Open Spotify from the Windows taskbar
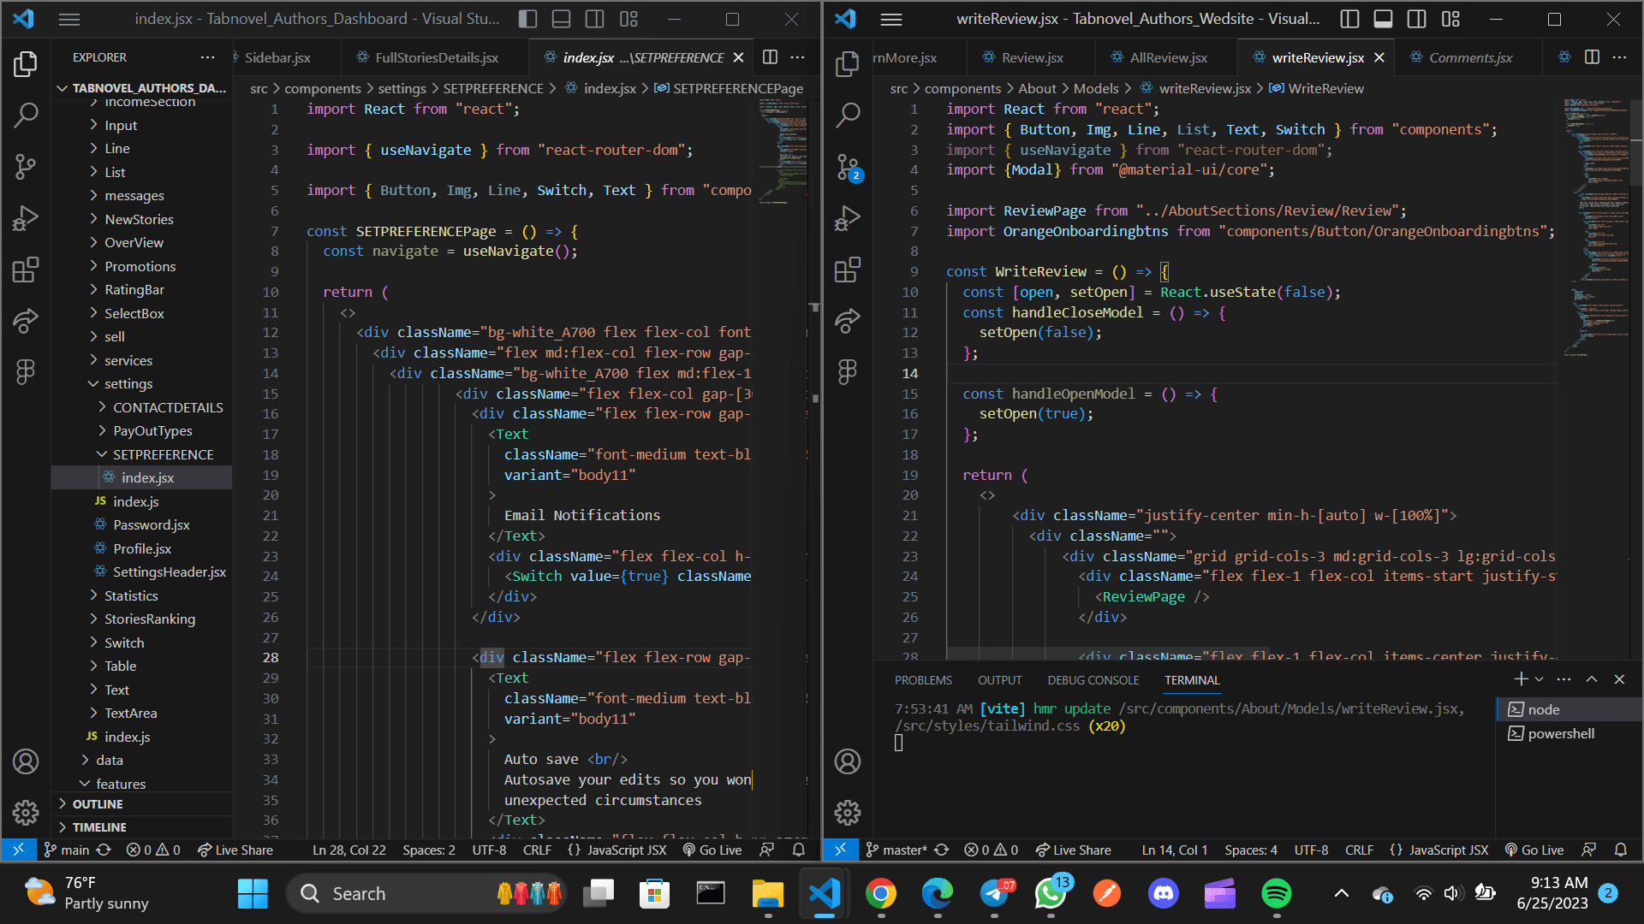Screen dimensions: 1644x924 [x=1277, y=893]
